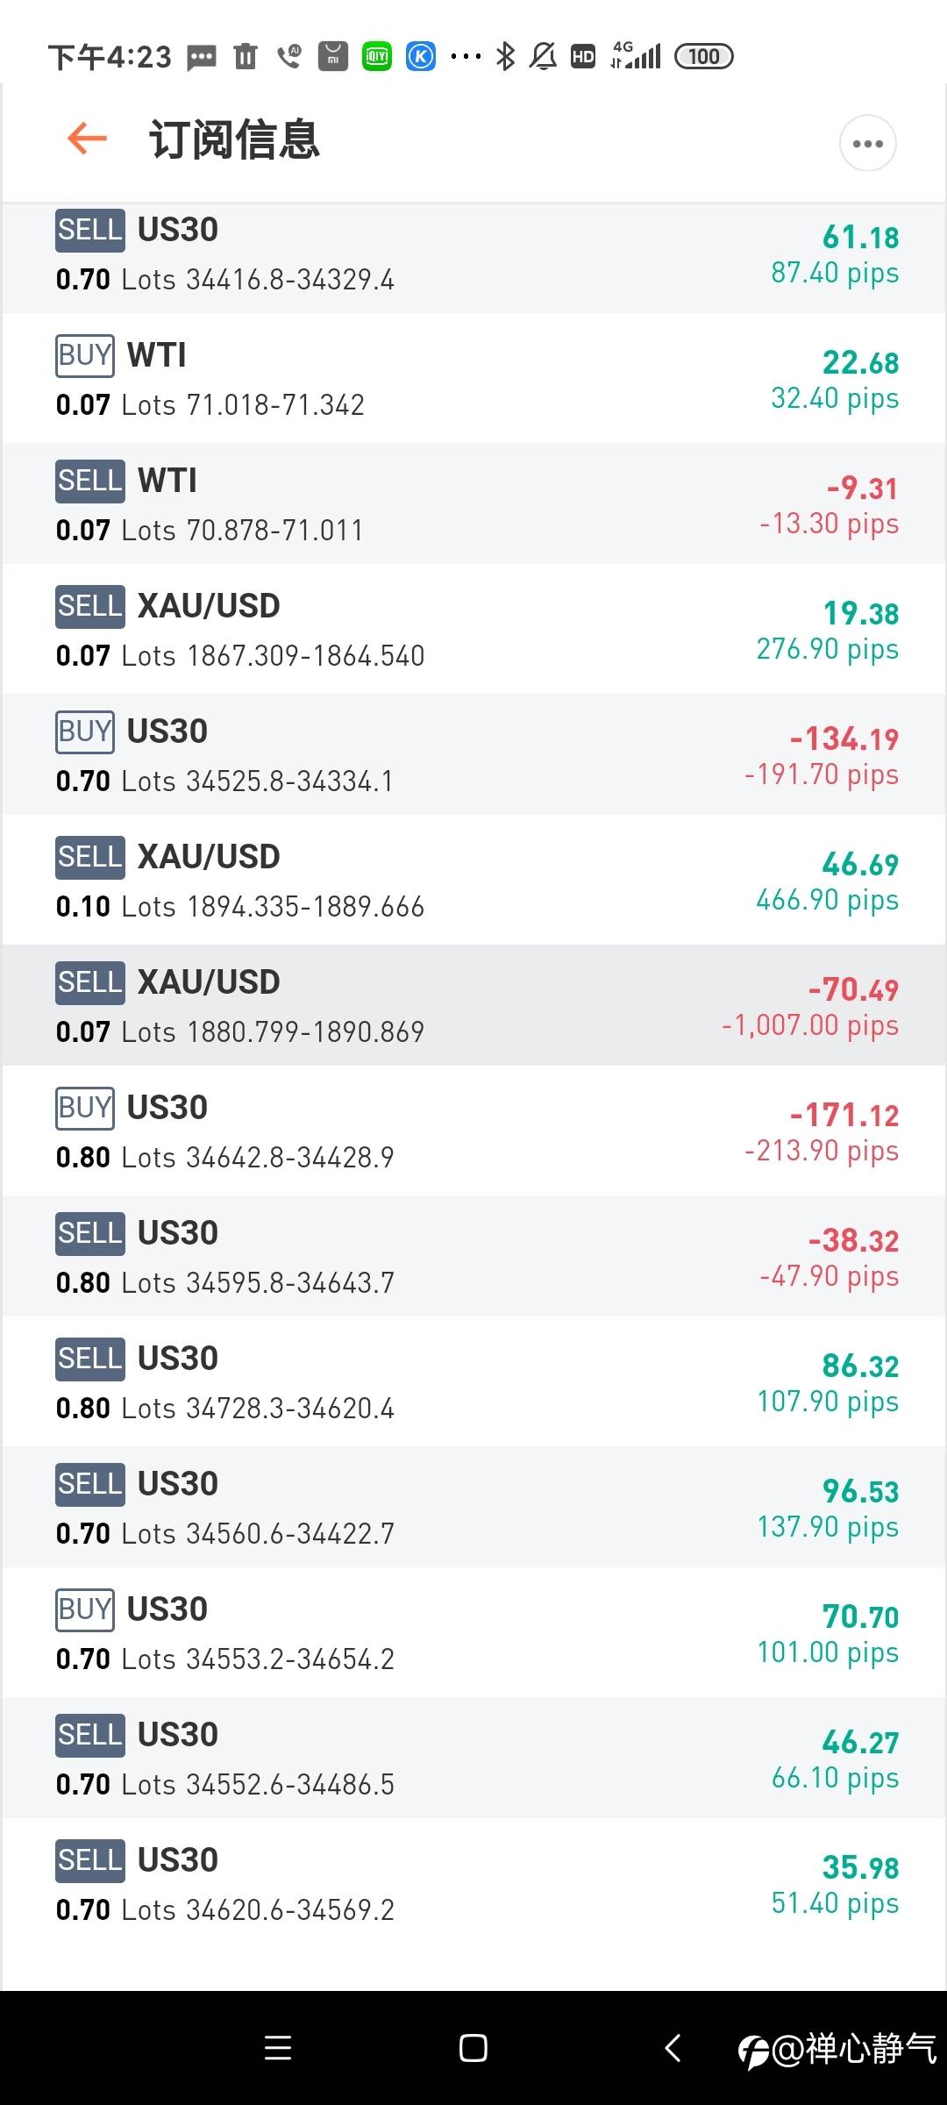The image size is (947, 2105).
Task: Select BUY US30 trade earning 70.70
Action: (473, 1633)
